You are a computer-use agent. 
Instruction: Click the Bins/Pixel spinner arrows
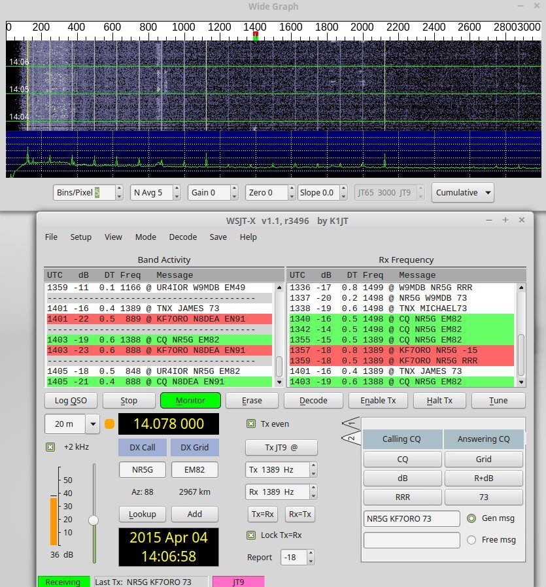118,193
